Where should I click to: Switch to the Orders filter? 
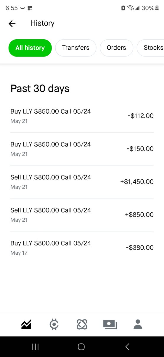coord(116,48)
